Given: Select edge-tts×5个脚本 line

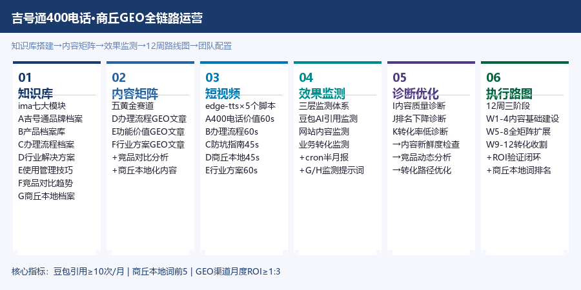Looking at the screenshot, I should point(241,106).
